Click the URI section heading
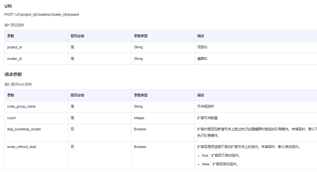Screen dimensions: 317x172 pos(8,6)
